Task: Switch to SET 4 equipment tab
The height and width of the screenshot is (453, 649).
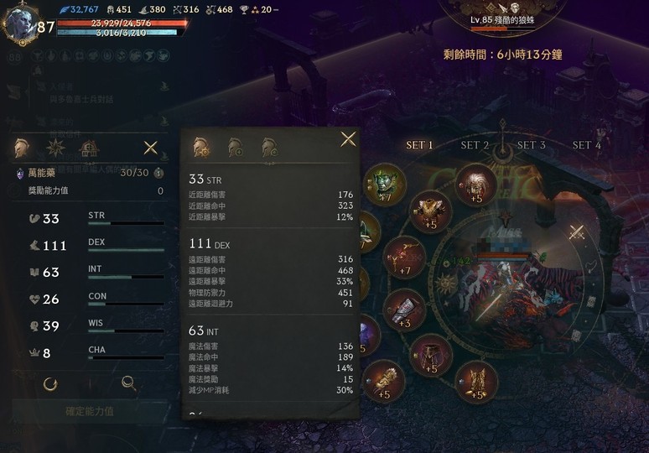Action: point(586,145)
